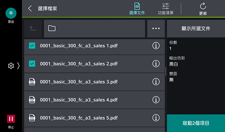
Task: Navigate up one folder level
Action: coord(33,29)
